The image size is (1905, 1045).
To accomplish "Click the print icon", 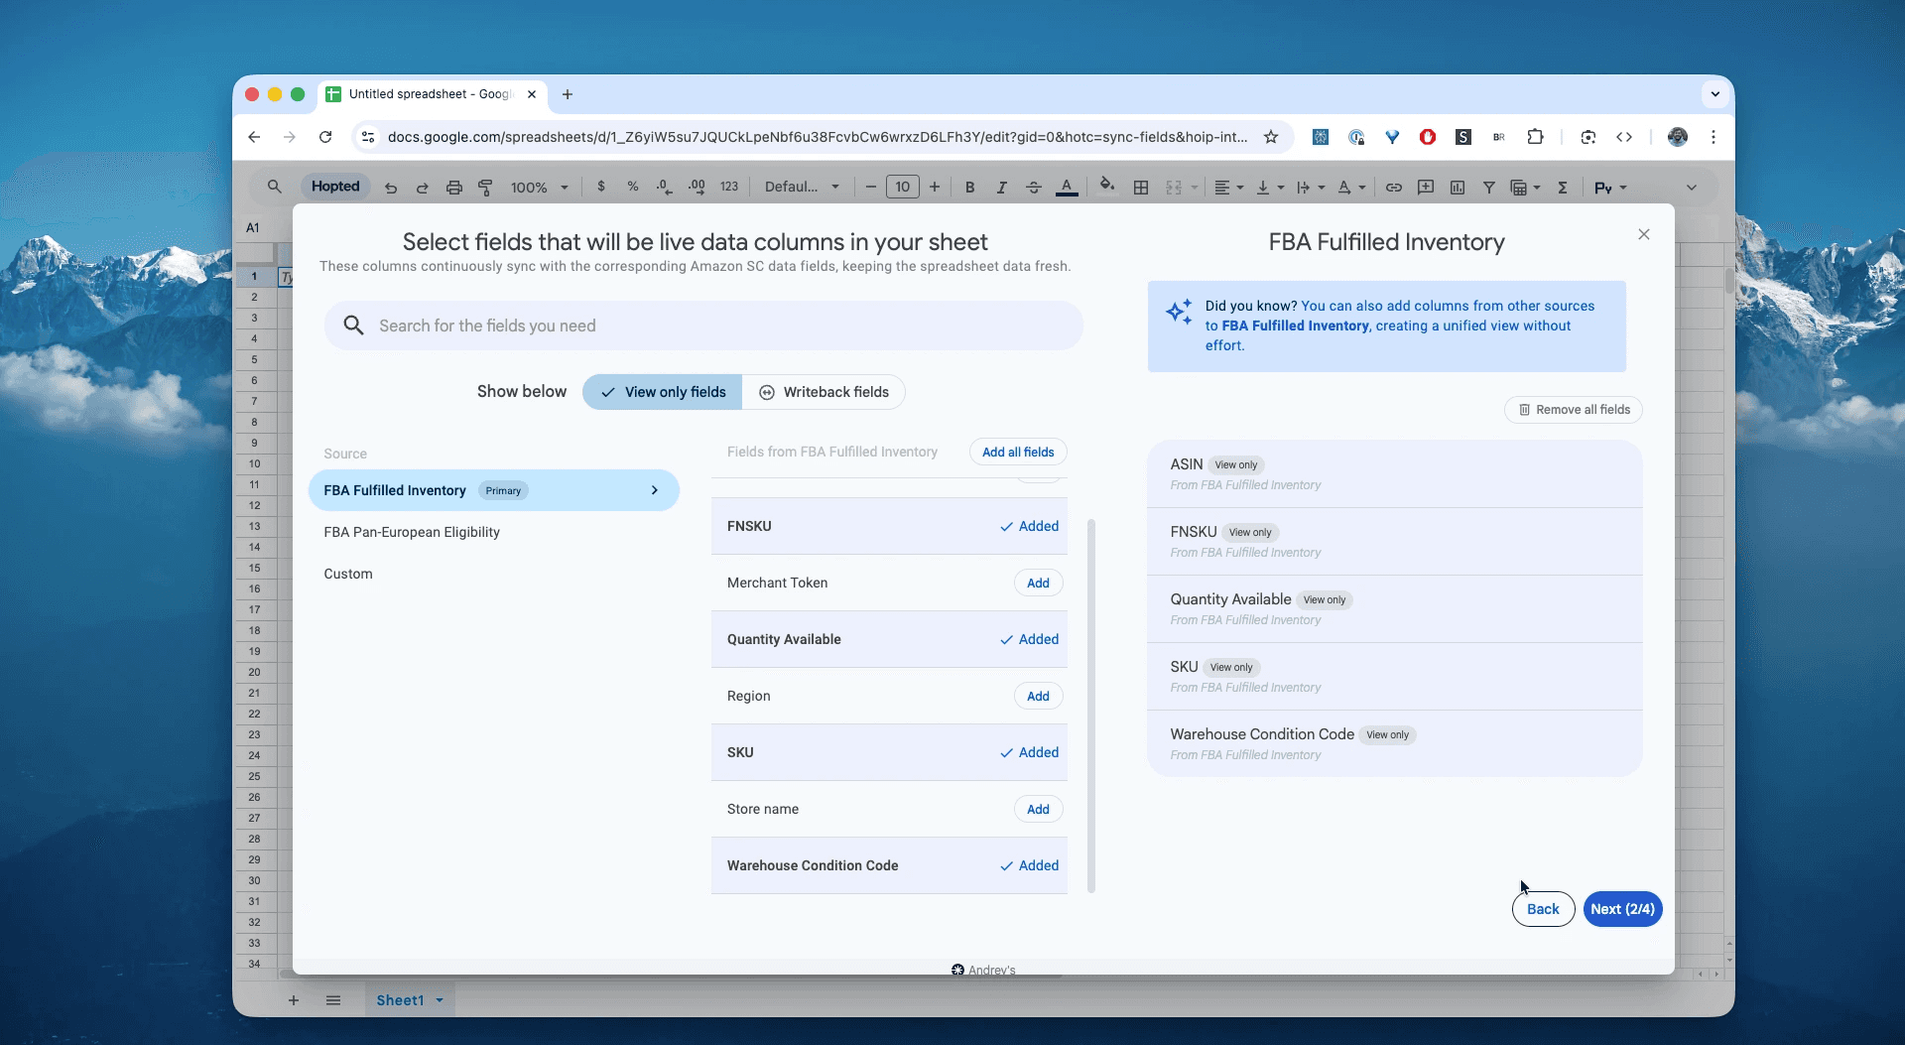I will pos(453,188).
